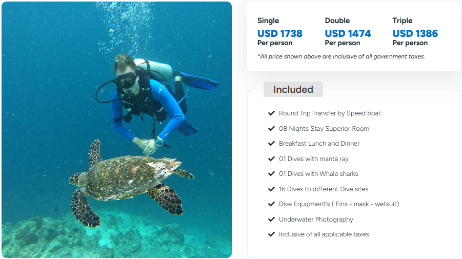Click checkmark beside Dive Equipment's item
The height and width of the screenshot is (259, 462).
coord(271,204)
